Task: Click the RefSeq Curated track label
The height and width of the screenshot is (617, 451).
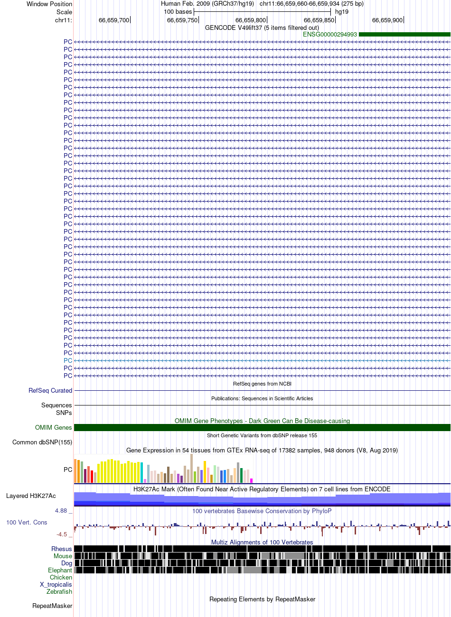Action: (x=50, y=391)
